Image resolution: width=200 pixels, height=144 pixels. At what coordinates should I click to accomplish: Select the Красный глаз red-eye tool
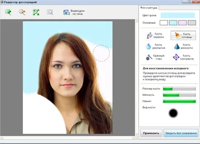pos(155,57)
